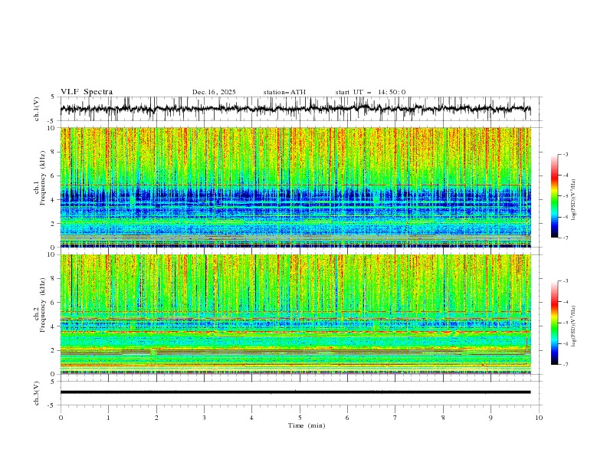This screenshot has width=607, height=469.
Task: Click the ch.1 colorbar '-3' tick label
Action: pos(565,154)
